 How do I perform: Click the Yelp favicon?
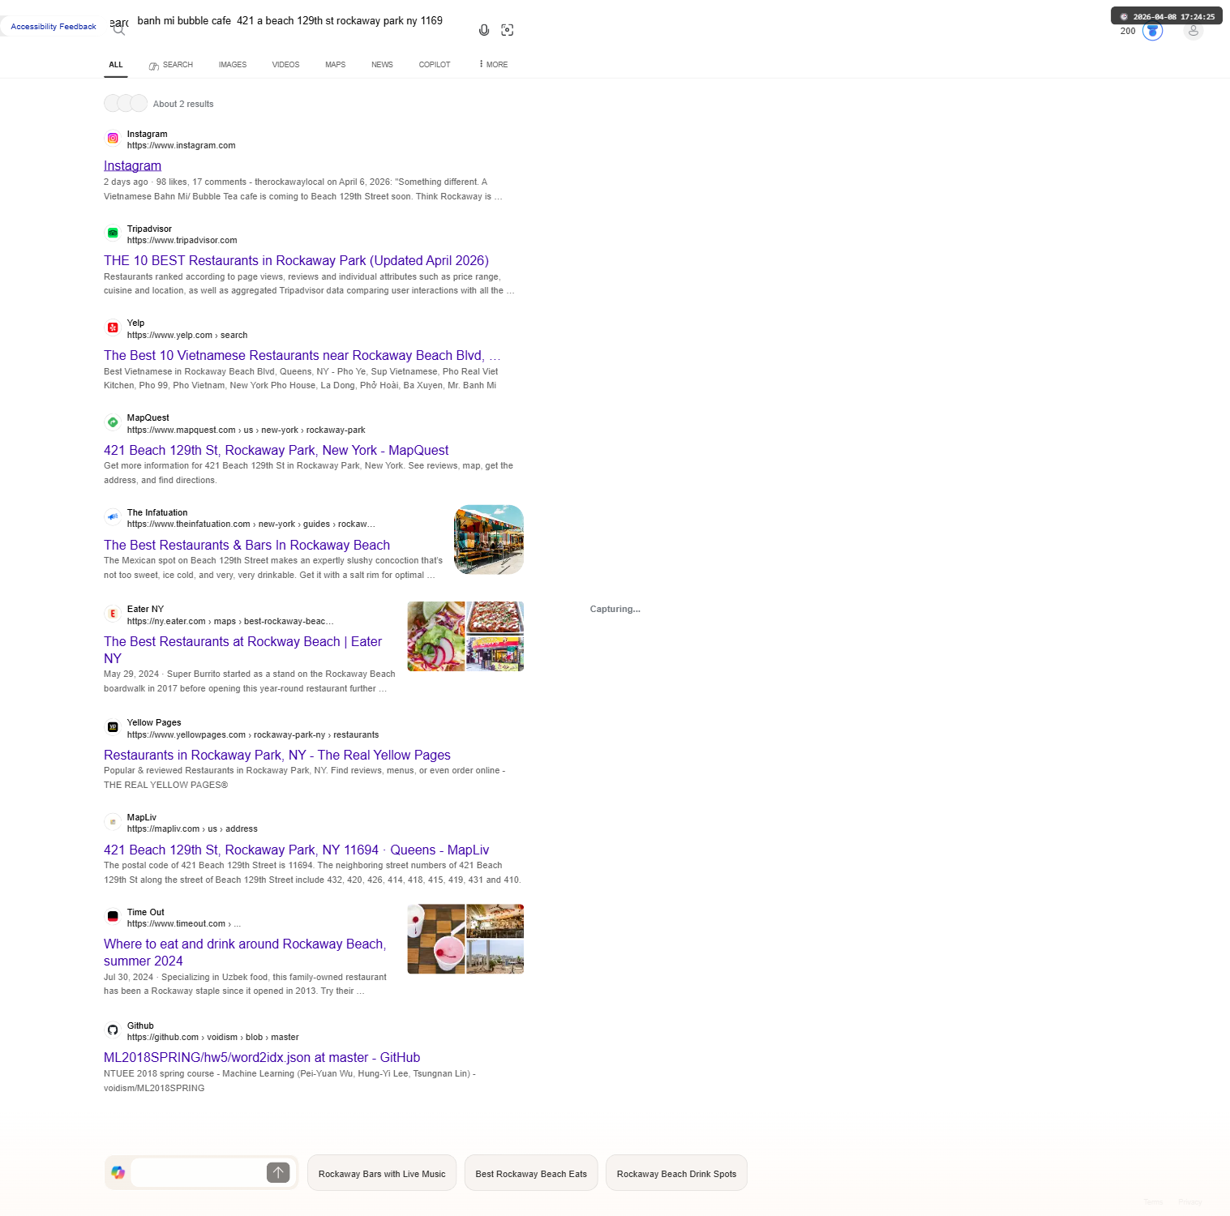tap(113, 328)
